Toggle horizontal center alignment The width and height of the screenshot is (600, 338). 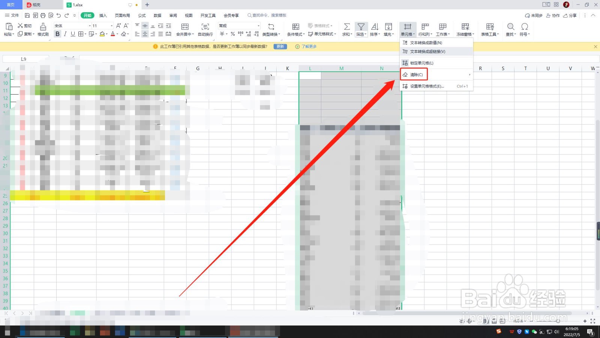point(145,34)
